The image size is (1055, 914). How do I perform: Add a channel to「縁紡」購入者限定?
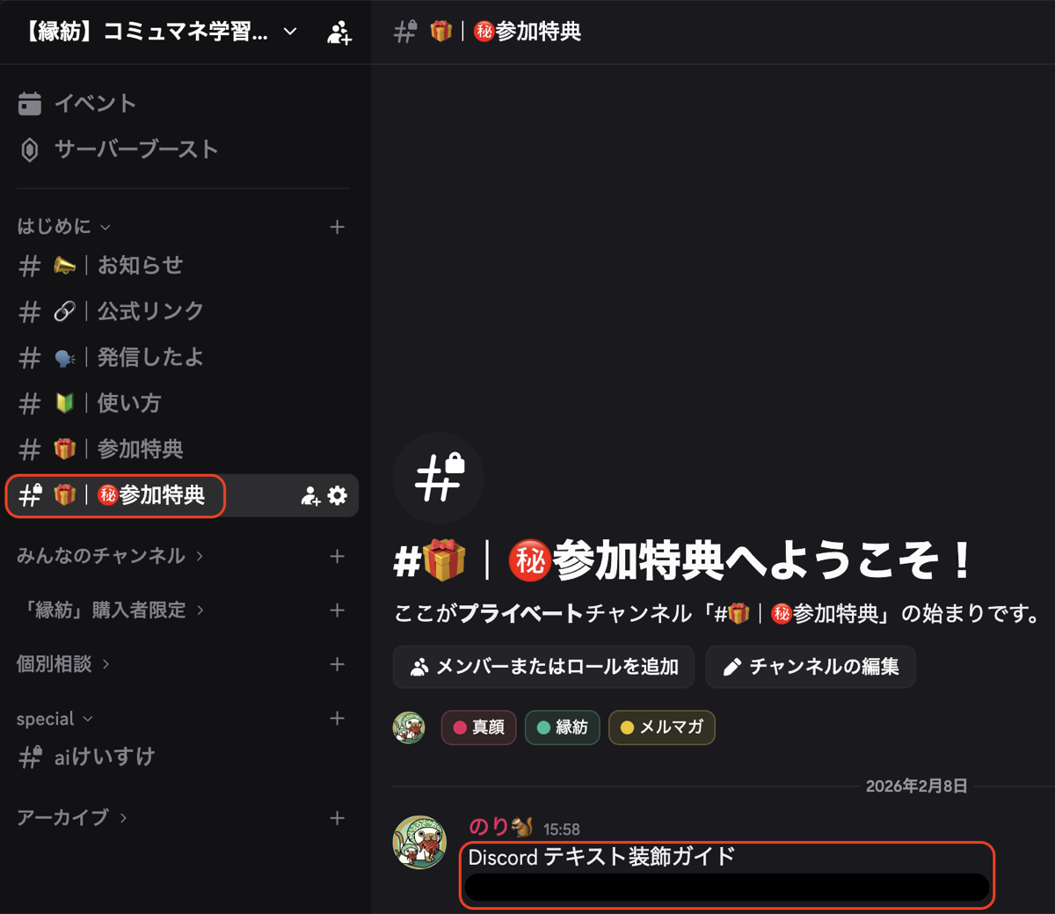tap(338, 611)
